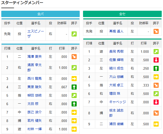163x134 pixels.
Task: Click the 捕 position cell for 若月 健矢
Action: coord(19,121)
